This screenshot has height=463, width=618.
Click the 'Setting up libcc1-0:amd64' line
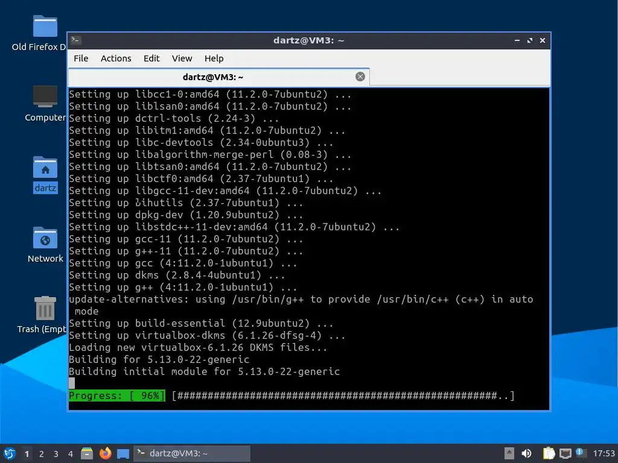210,95
